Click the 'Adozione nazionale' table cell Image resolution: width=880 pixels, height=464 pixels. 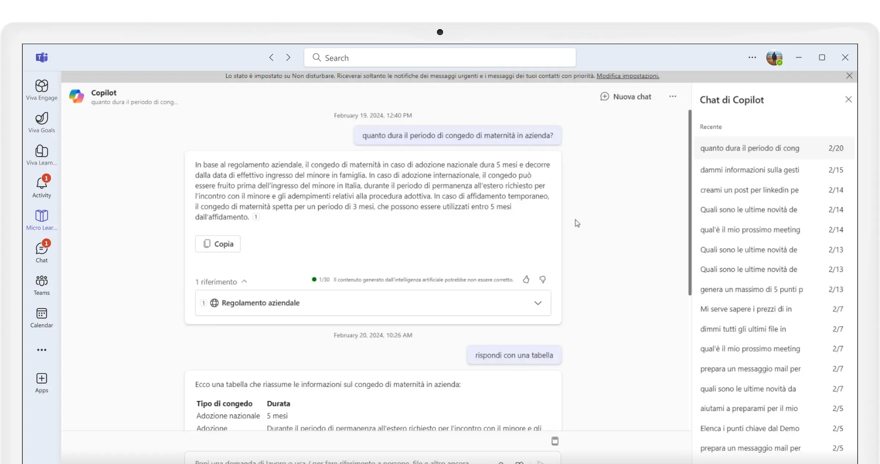(228, 416)
